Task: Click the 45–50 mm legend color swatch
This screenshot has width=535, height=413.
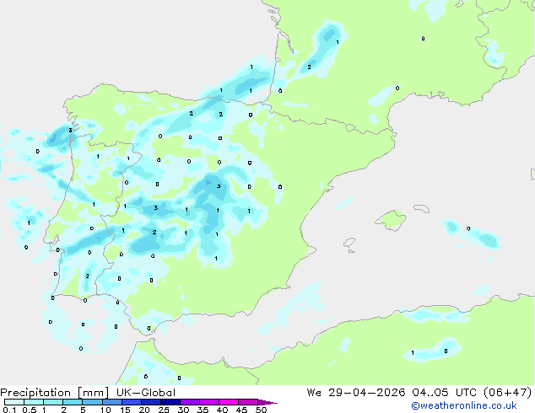Action: 248,402
